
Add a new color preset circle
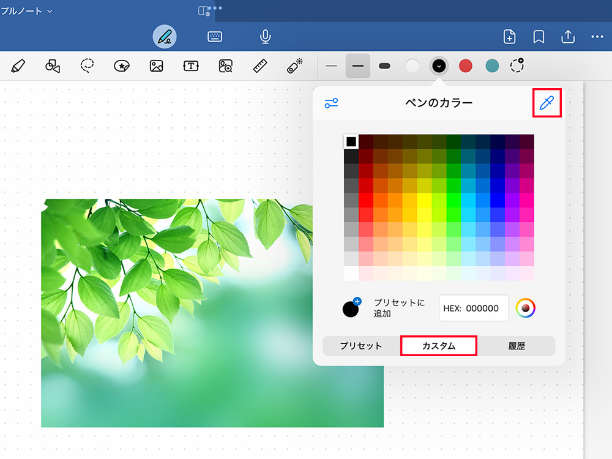tap(517, 65)
